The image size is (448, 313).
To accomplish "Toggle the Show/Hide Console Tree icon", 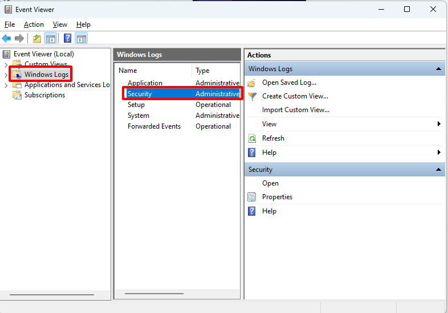I will [x=51, y=38].
